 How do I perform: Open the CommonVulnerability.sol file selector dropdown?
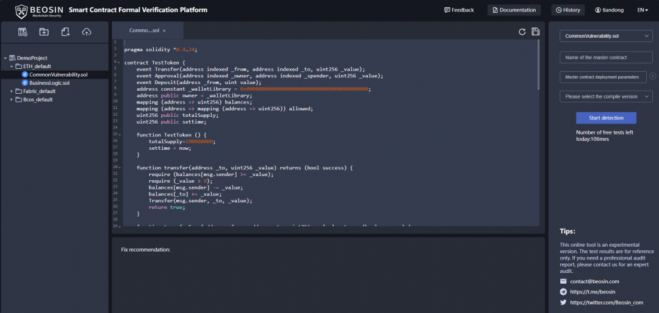tap(606, 37)
